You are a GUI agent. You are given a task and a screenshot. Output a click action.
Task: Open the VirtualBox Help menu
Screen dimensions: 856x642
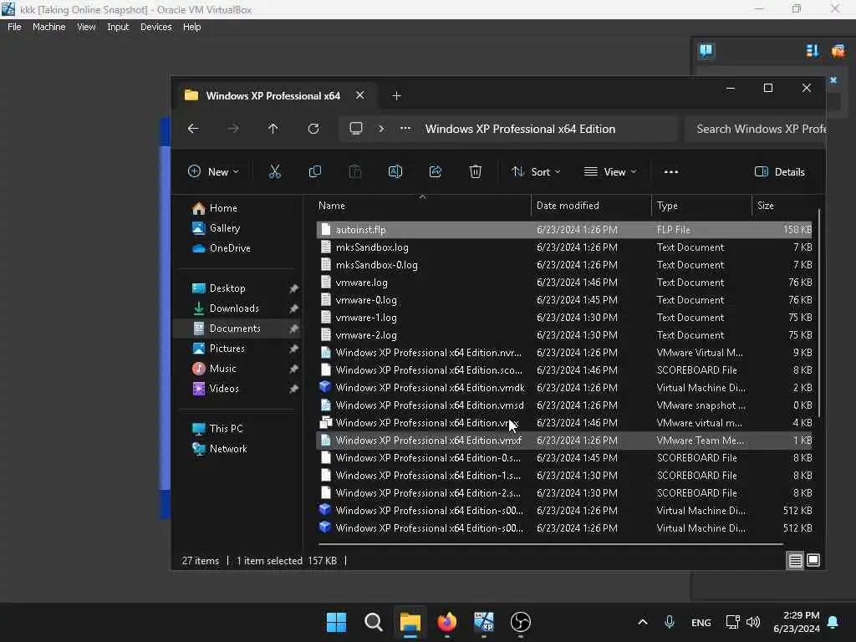coord(191,27)
